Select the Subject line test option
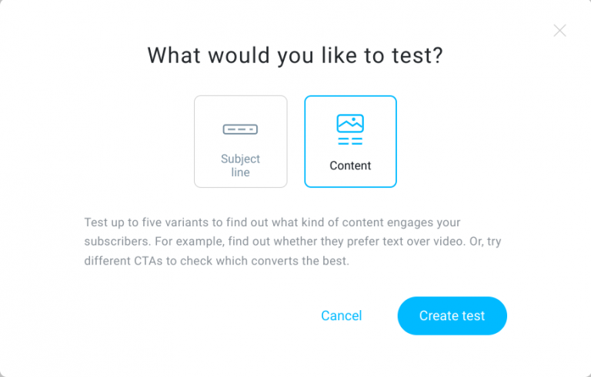591x377 pixels. pos(240,142)
